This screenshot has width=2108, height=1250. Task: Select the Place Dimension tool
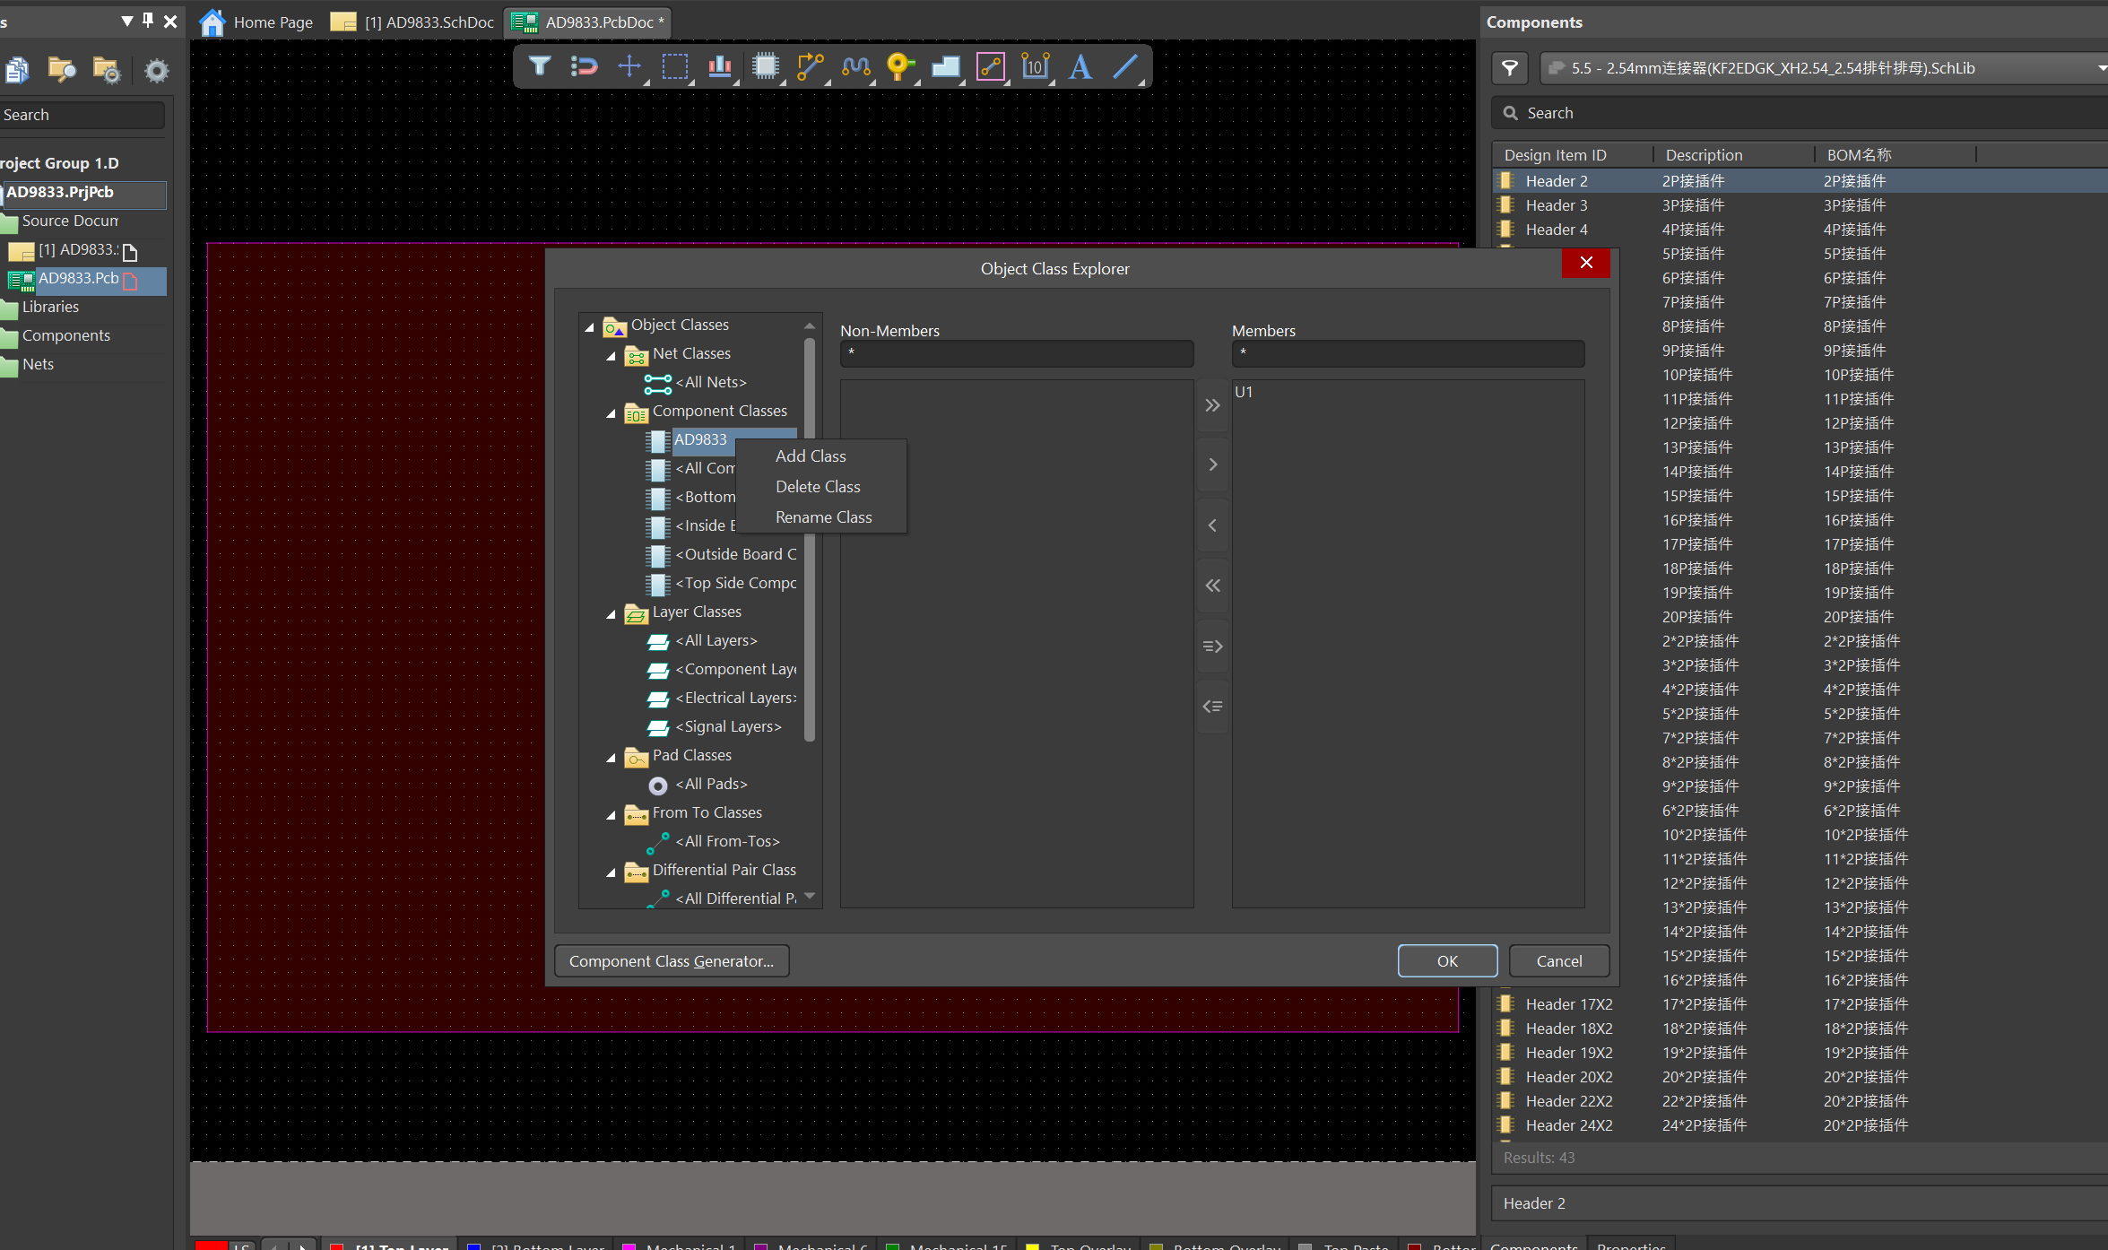click(1035, 66)
